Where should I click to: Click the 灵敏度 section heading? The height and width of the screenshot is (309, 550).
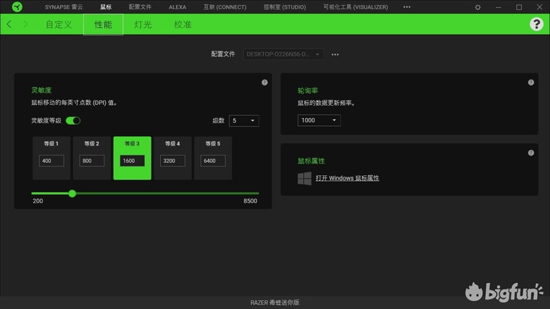[x=41, y=90]
